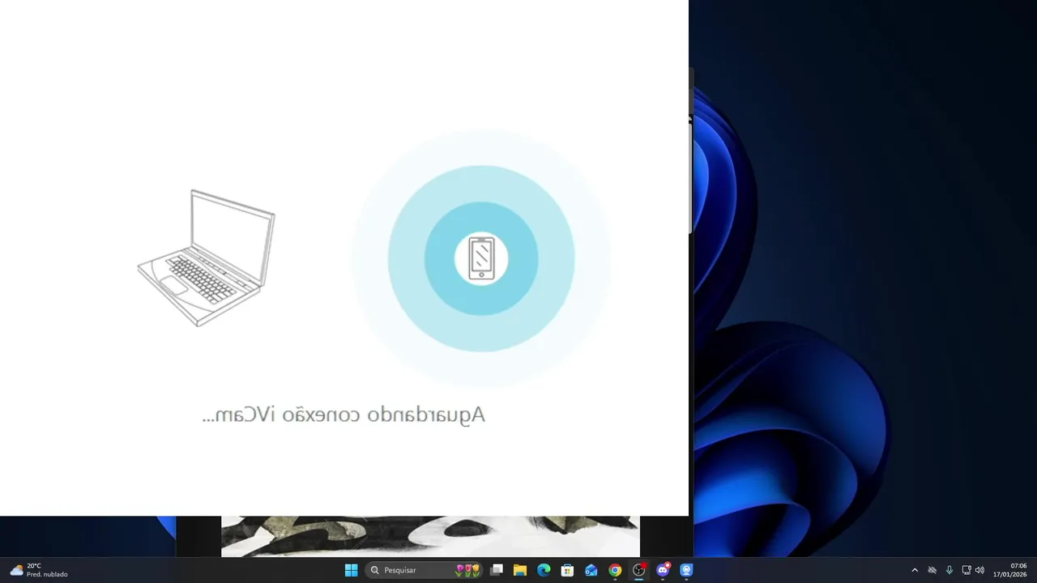Click the Pesquisar search box on the taskbar
This screenshot has height=583, width=1037.
click(x=425, y=570)
